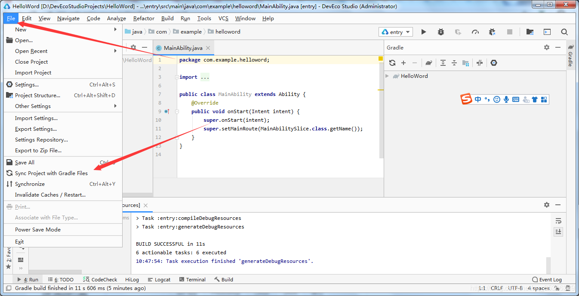Screen dimensions: 579x296
Task: Open Event Log in the status bar
Action: pyautogui.click(x=547, y=279)
